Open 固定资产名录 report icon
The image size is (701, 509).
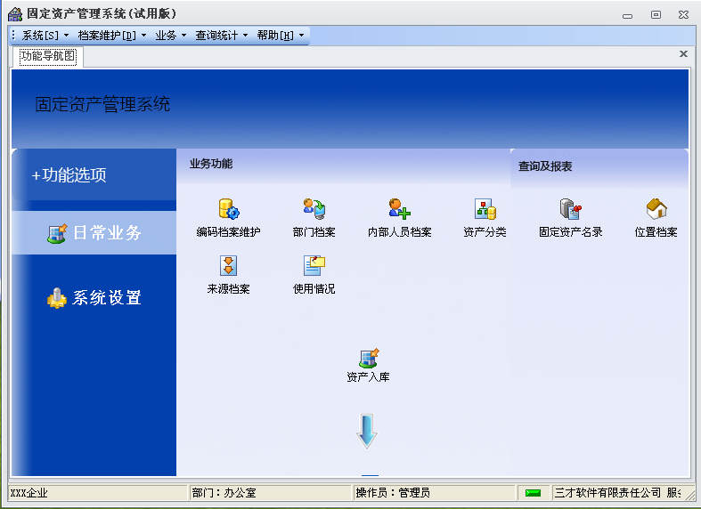[x=571, y=209]
